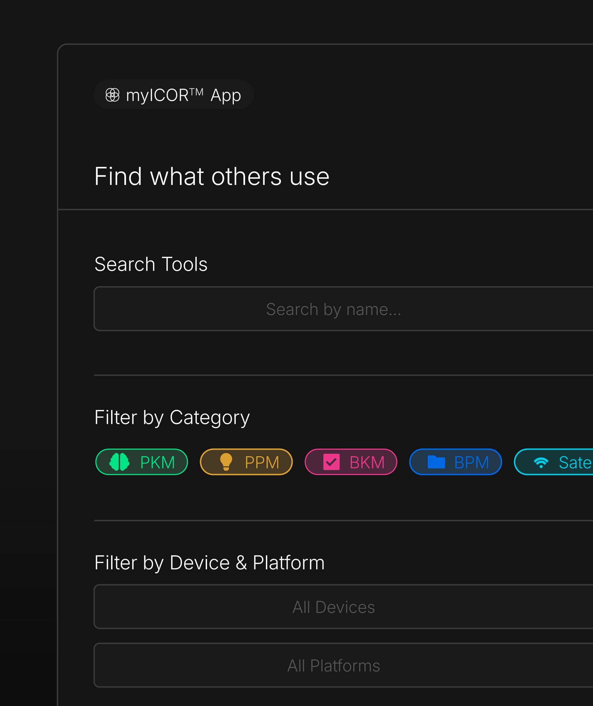The width and height of the screenshot is (593, 706).
Task: Click the blue folder icon in BPM chip
Action: click(x=436, y=462)
